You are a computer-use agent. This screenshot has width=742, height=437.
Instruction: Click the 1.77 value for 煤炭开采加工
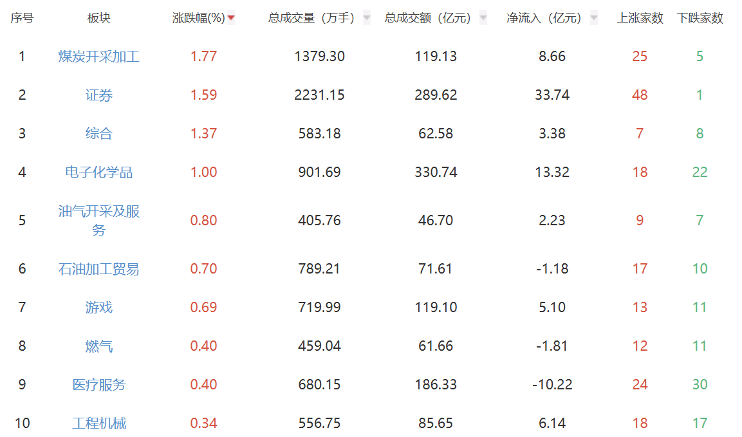coord(203,57)
